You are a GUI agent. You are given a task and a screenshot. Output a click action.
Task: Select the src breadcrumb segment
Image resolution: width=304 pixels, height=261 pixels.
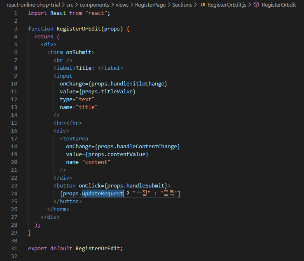point(70,5)
